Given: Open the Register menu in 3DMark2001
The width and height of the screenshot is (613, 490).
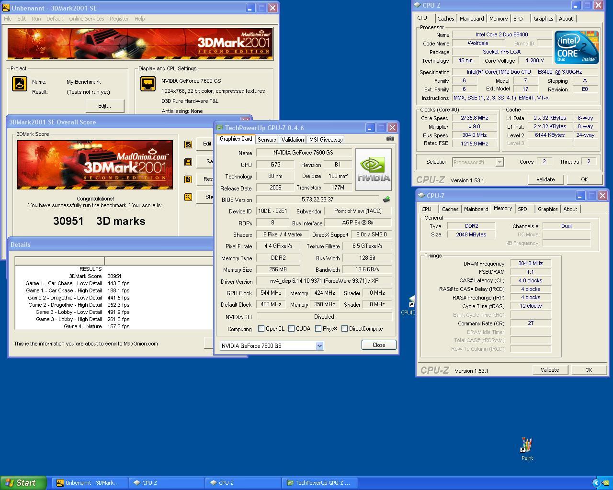Looking at the screenshot, I should [119, 19].
